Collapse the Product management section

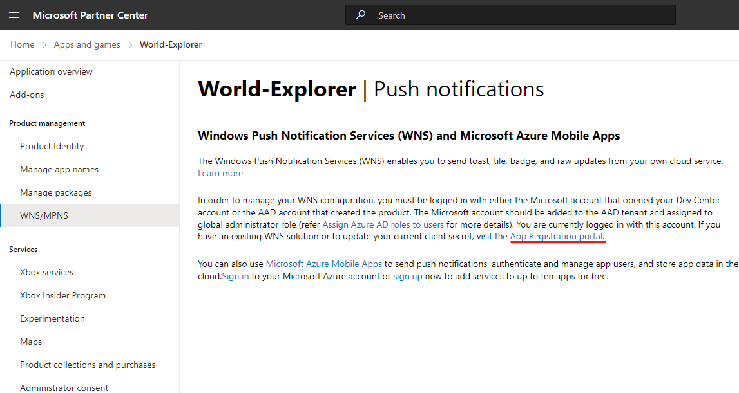click(47, 123)
